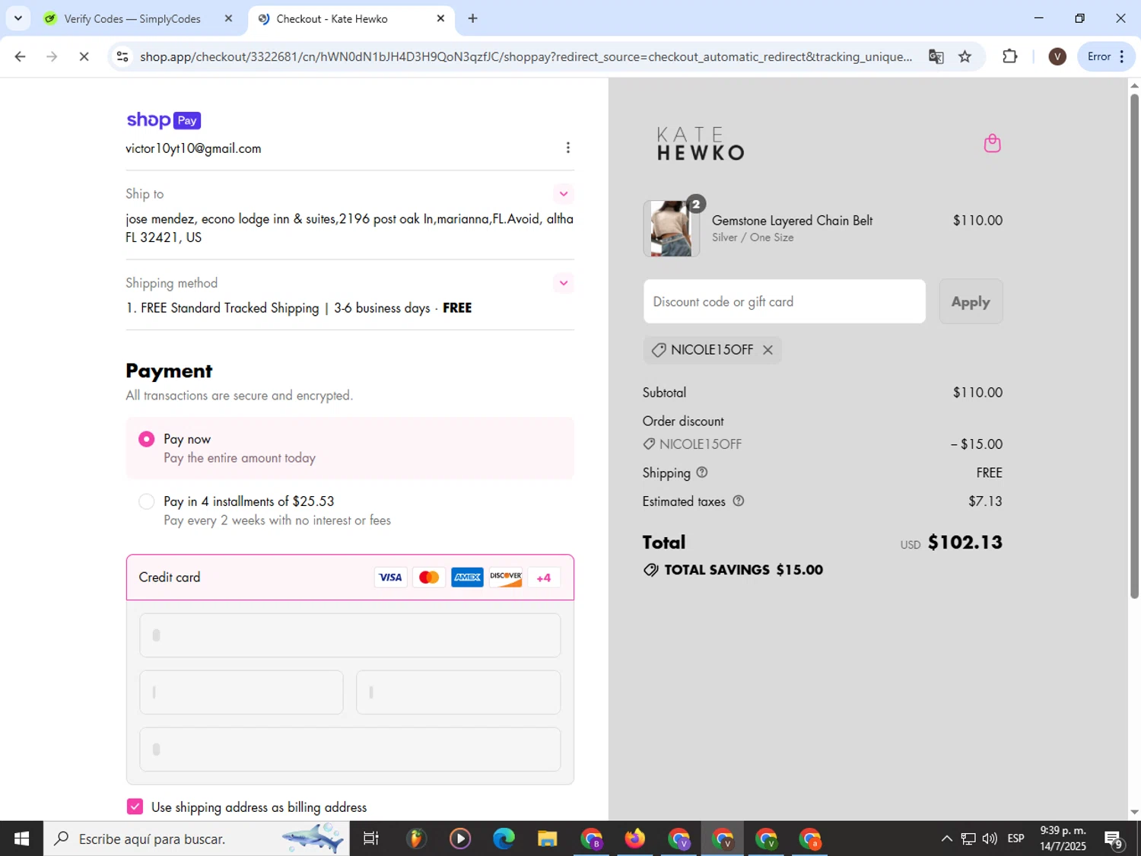The height and width of the screenshot is (856, 1141).
Task: Select the Pay now radio option
Action: (147, 439)
